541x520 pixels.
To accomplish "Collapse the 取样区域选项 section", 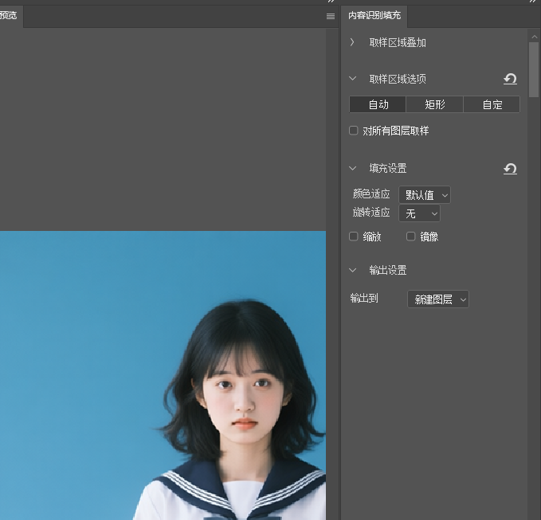I will coord(353,79).
